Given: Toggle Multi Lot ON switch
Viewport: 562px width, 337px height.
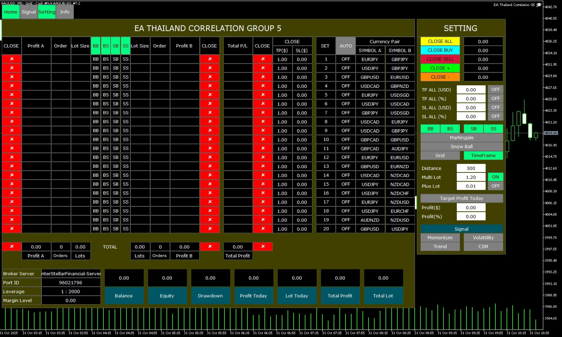Looking at the screenshot, I should click(495, 177).
